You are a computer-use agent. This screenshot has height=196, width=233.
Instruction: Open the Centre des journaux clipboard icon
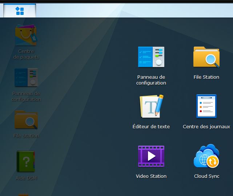coord(206,106)
